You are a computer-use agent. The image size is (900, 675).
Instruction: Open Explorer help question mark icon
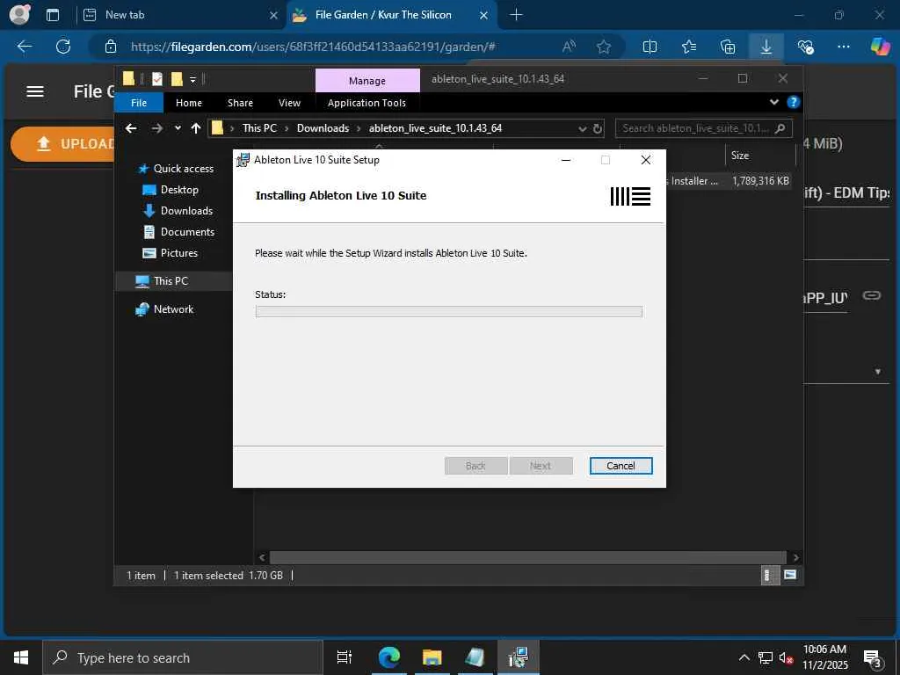794,102
